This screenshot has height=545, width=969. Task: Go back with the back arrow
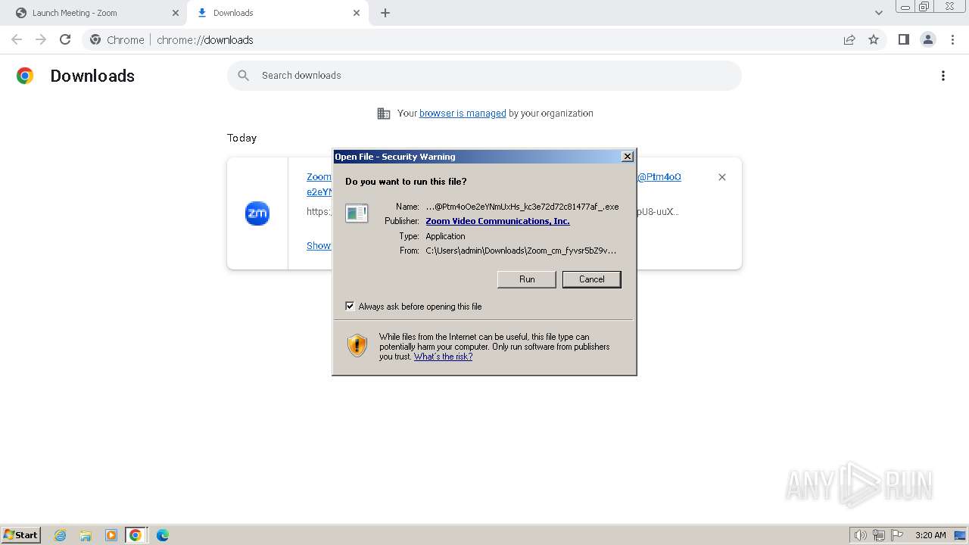pos(17,39)
